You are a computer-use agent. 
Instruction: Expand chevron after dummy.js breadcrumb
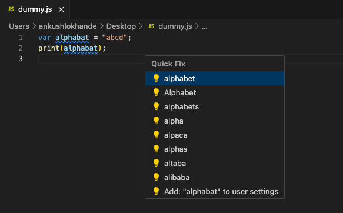pos(197,26)
